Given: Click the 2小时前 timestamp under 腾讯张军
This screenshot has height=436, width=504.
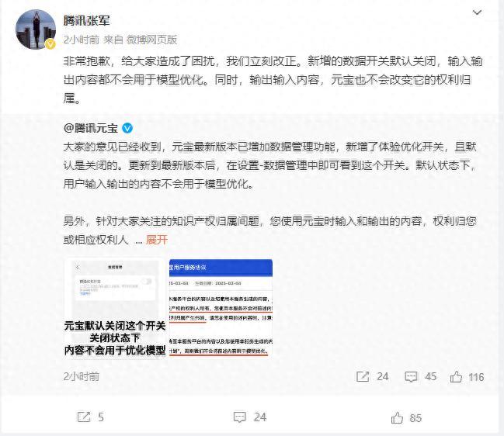Looking at the screenshot, I should (82, 40).
